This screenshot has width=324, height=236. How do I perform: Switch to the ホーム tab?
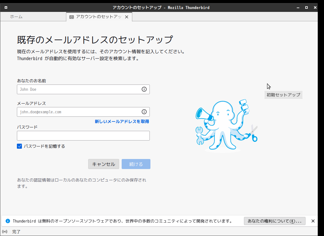tap(33, 17)
